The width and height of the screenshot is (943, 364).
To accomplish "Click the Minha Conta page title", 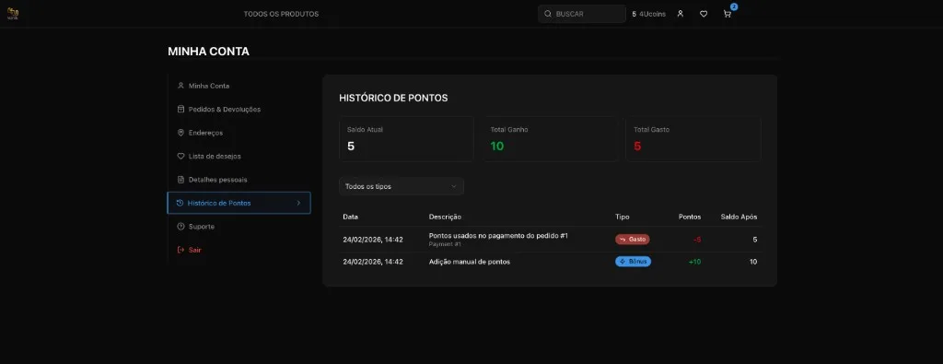I will pyautogui.click(x=208, y=52).
